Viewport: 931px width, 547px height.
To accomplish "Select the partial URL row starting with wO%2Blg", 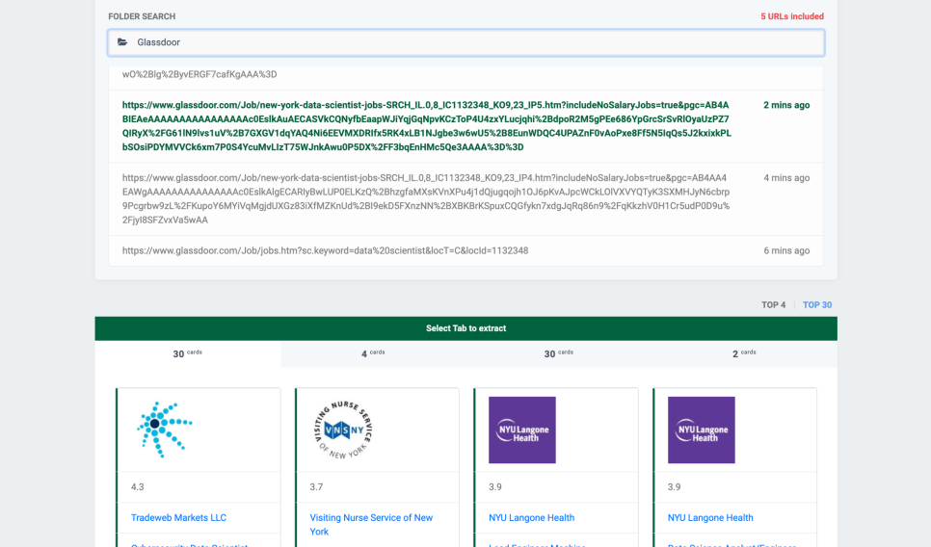I will 199,74.
